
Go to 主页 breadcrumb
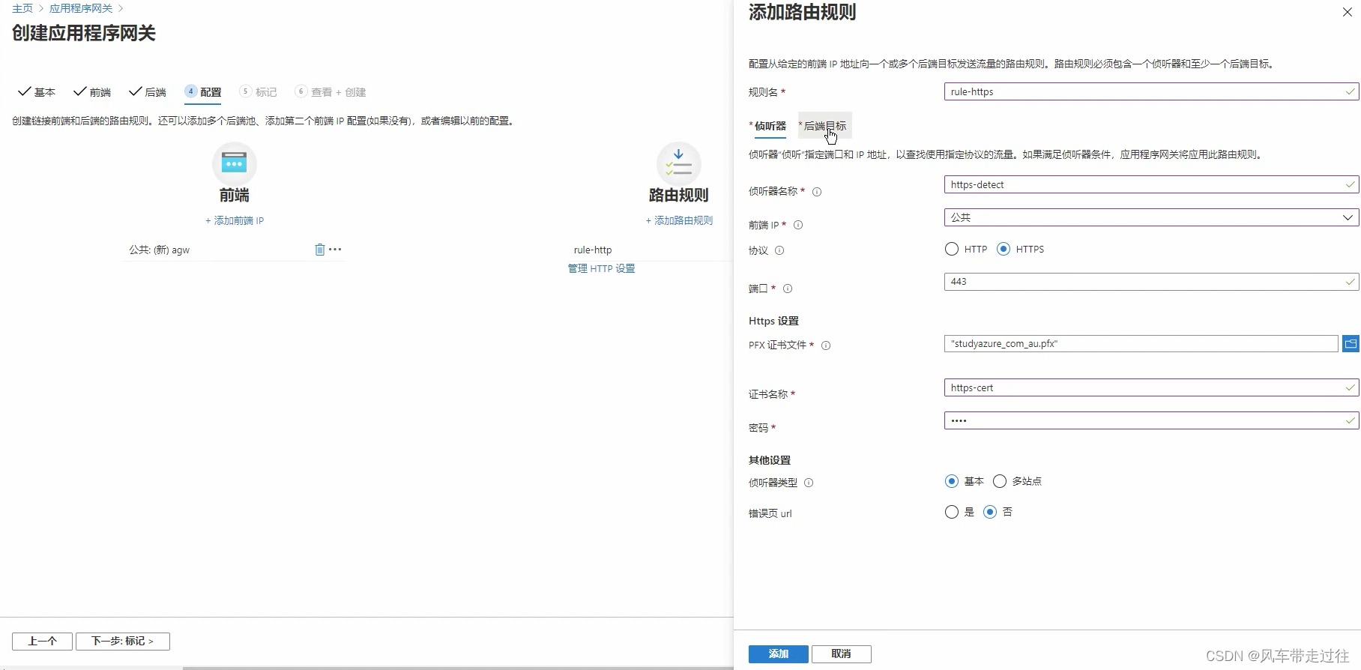[x=22, y=8]
